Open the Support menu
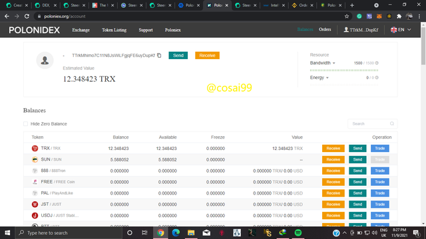Screen dimensions: 426x239 click(146, 30)
